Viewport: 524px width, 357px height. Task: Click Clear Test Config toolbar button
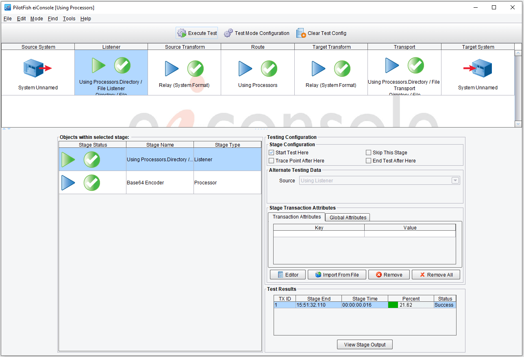click(322, 33)
